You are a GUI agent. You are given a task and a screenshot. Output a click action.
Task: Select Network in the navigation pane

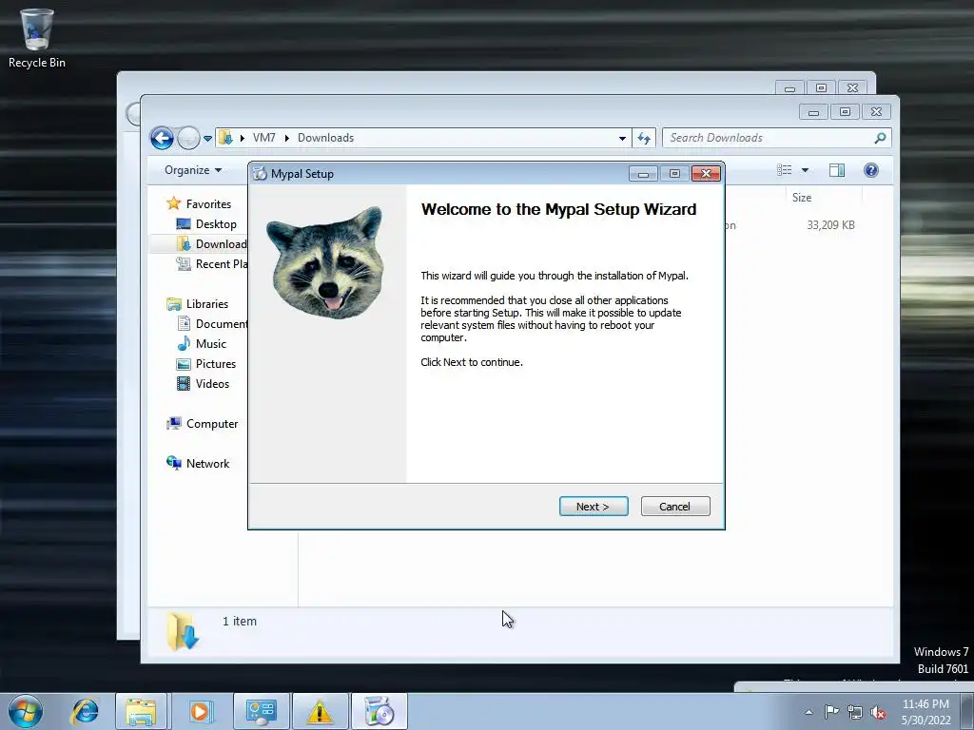(x=207, y=464)
